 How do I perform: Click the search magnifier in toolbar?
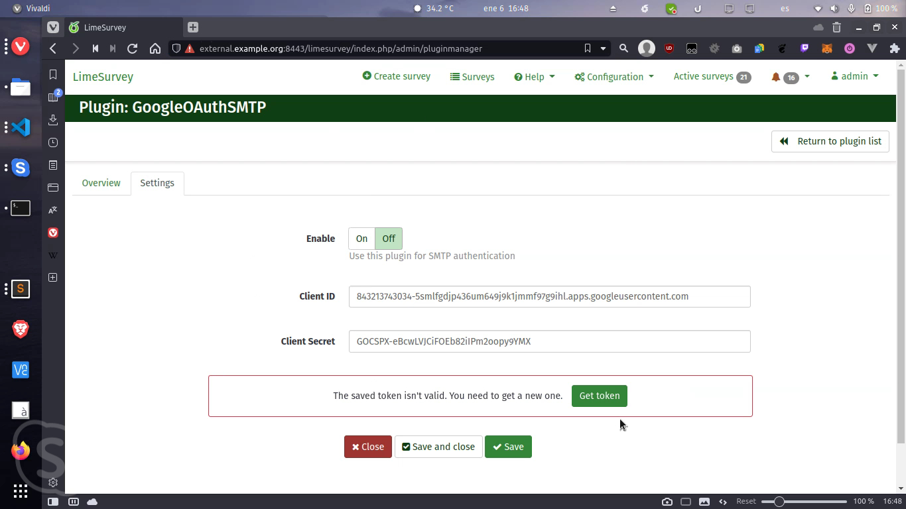click(623, 48)
